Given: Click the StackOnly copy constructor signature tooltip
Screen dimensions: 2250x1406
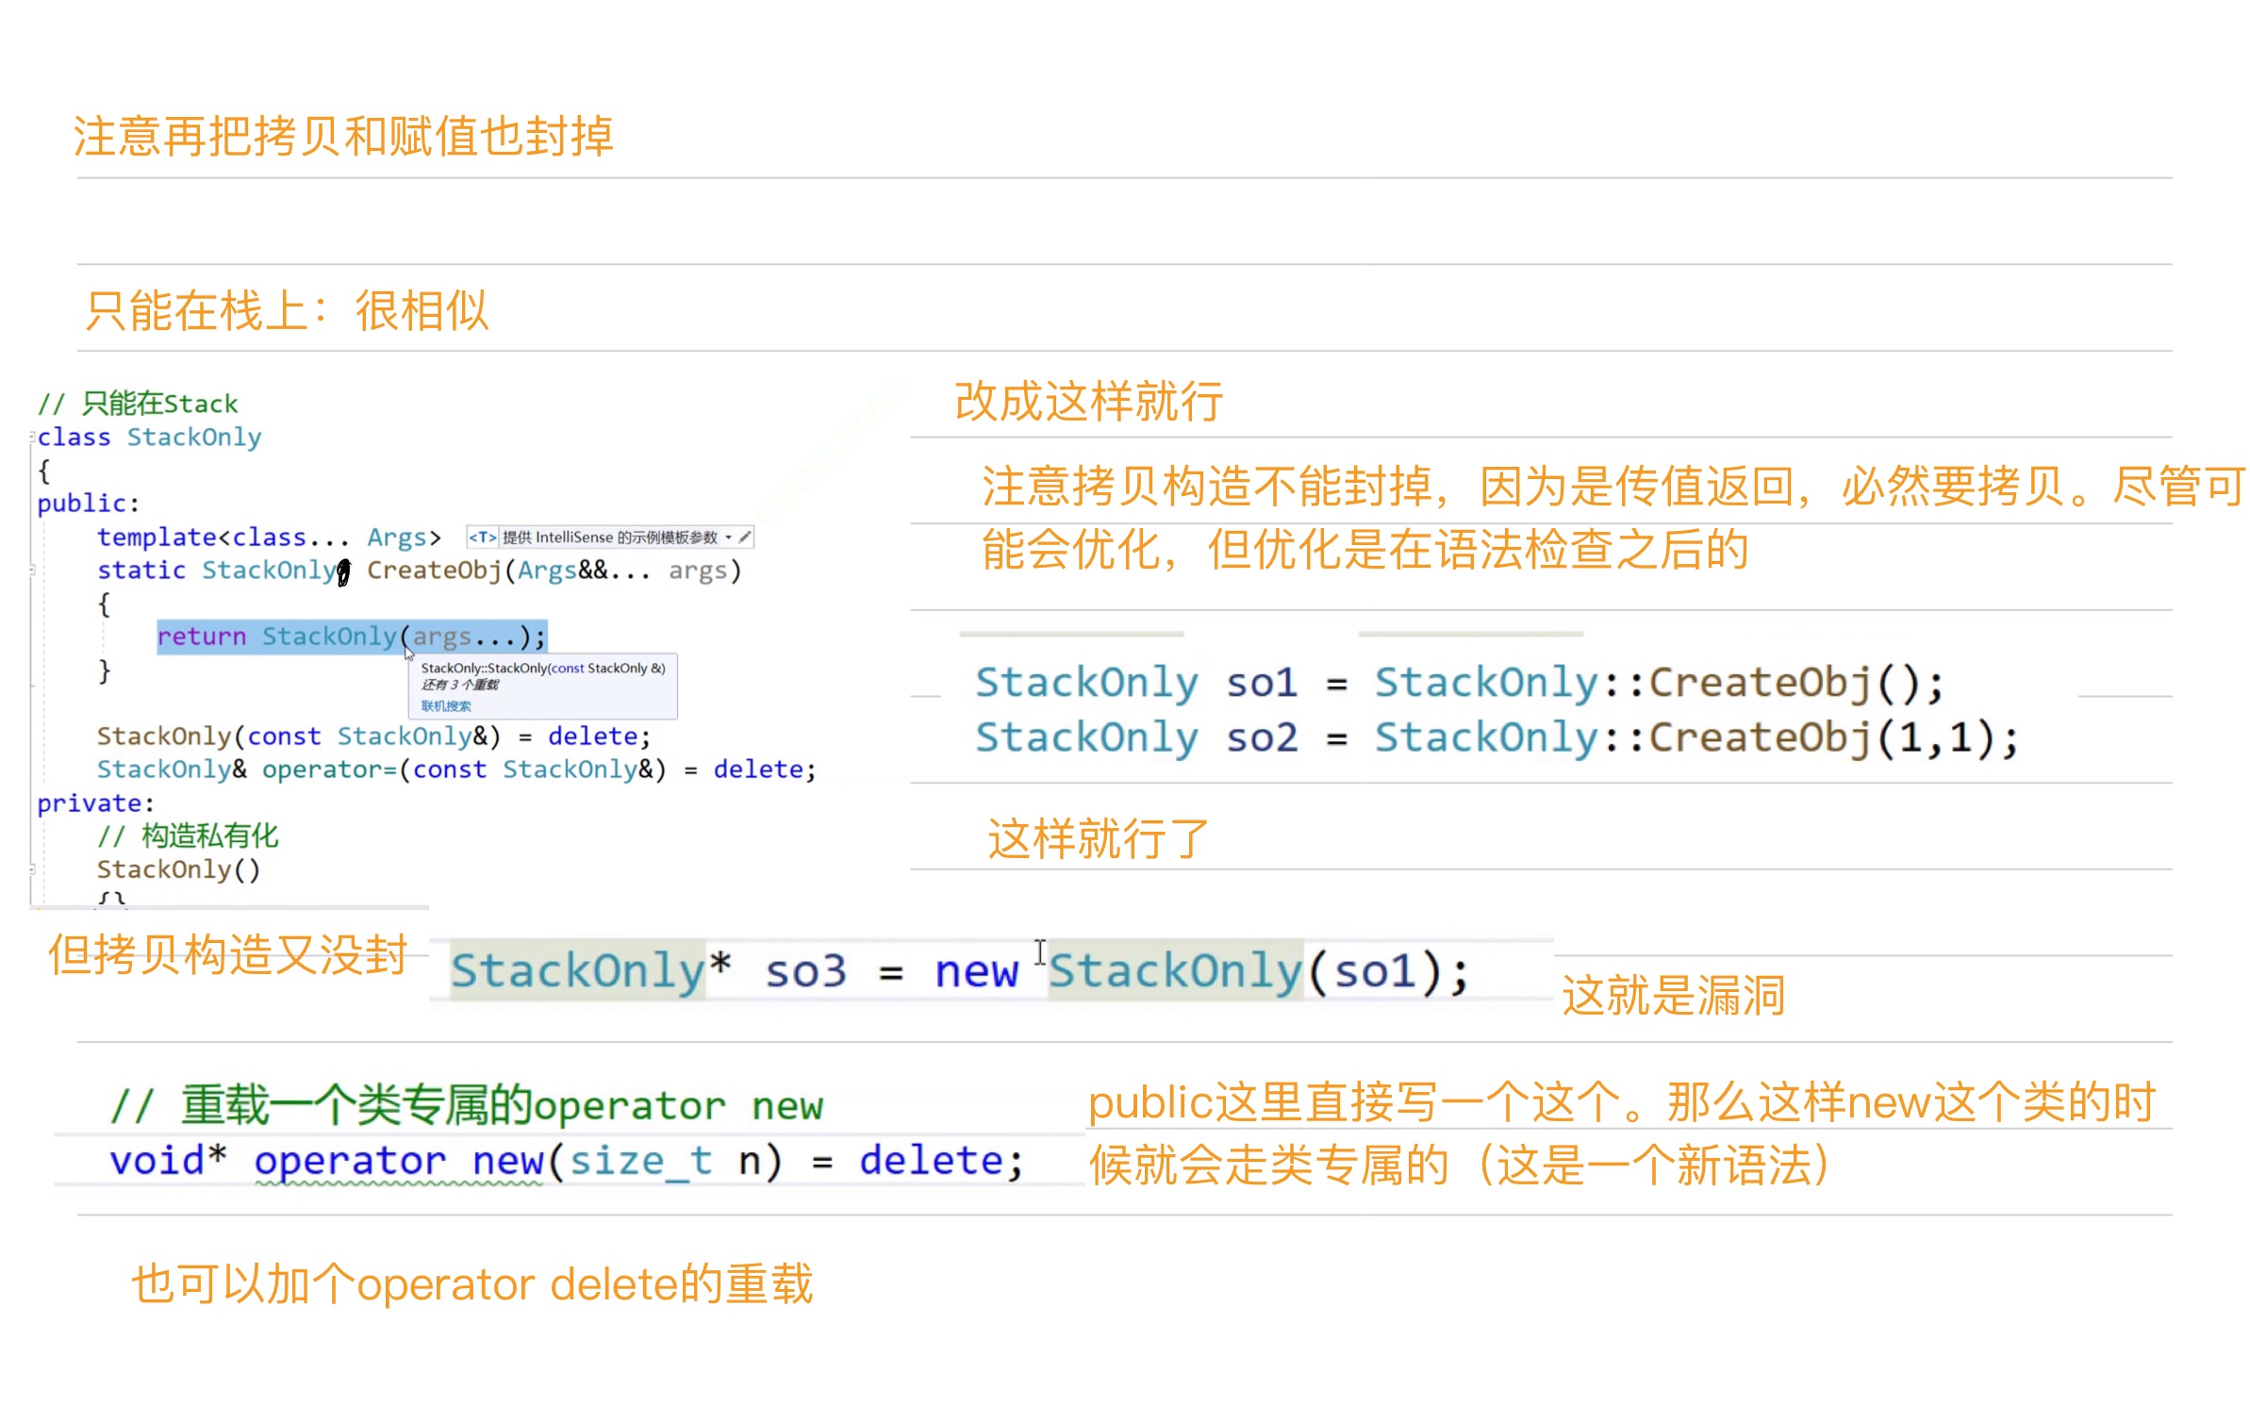Looking at the screenshot, I should click(543, 668).
